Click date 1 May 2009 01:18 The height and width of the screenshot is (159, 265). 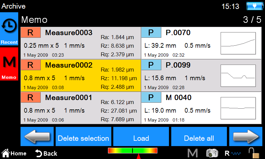coord(164,120)
